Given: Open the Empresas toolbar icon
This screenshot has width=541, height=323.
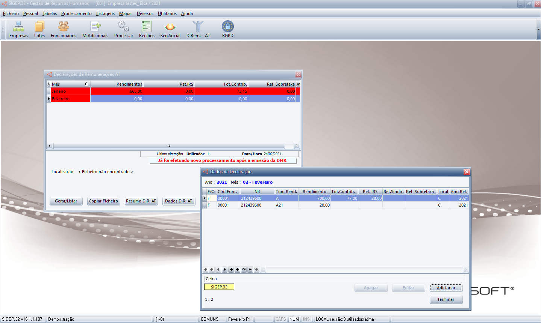Looking at the screenshot, I should point(18,29).
